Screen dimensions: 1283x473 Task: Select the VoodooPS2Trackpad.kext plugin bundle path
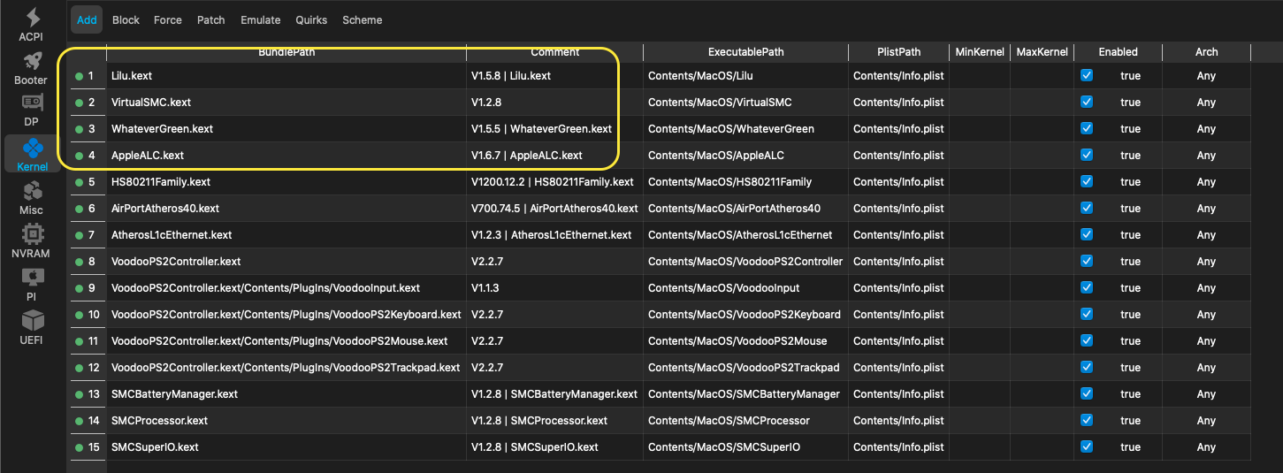286,368
